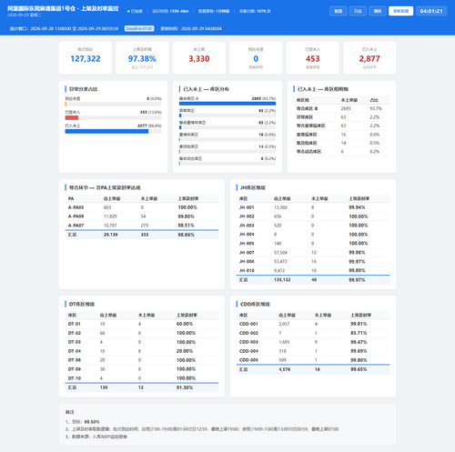This screenshot has width=455, height=452.
Task: Click the 98.86% summary rate in PA table
Action: 186,235
